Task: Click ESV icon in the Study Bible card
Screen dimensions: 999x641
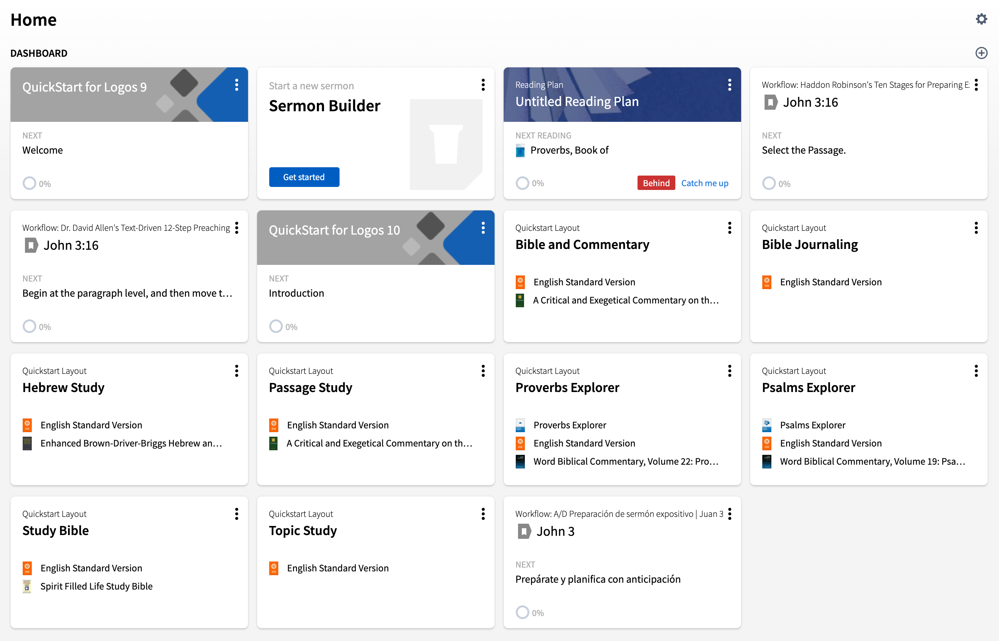Action: [x=27, y=568]
